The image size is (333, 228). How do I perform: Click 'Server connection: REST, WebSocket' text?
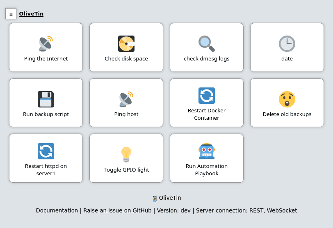[246, 211]
